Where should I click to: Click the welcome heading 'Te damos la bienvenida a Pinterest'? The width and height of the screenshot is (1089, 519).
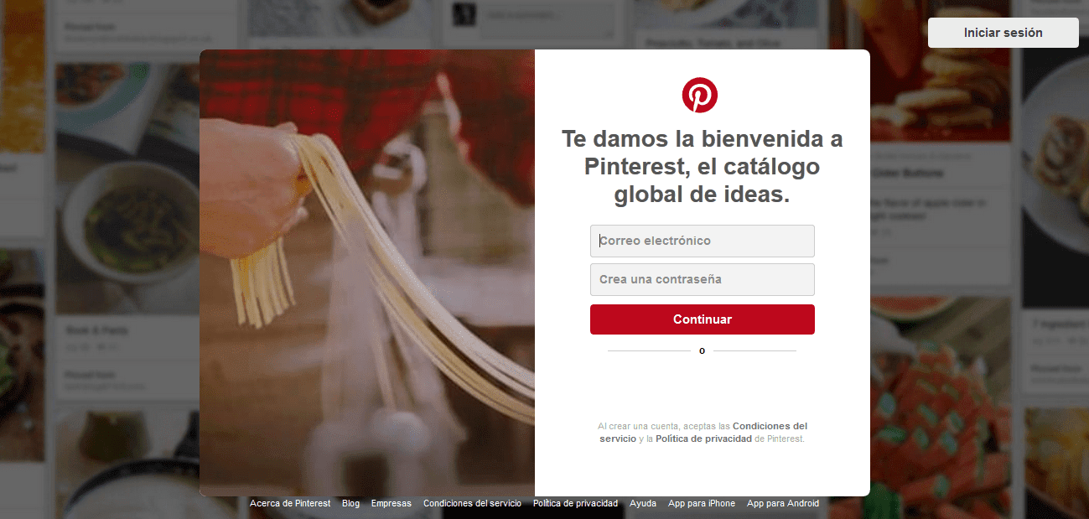tap(703, 166)
